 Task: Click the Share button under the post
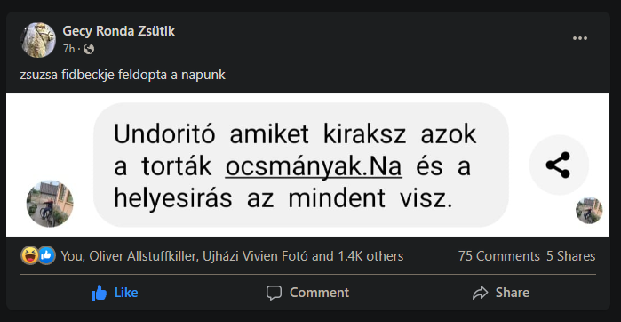[501, 293]
